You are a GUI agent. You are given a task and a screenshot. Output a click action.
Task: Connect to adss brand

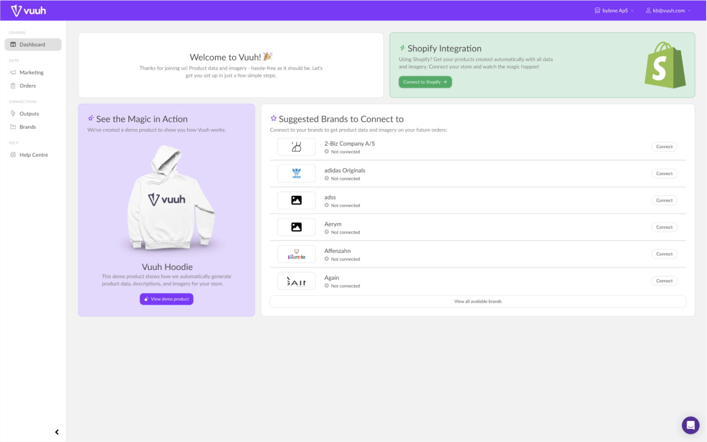(664, 200)
